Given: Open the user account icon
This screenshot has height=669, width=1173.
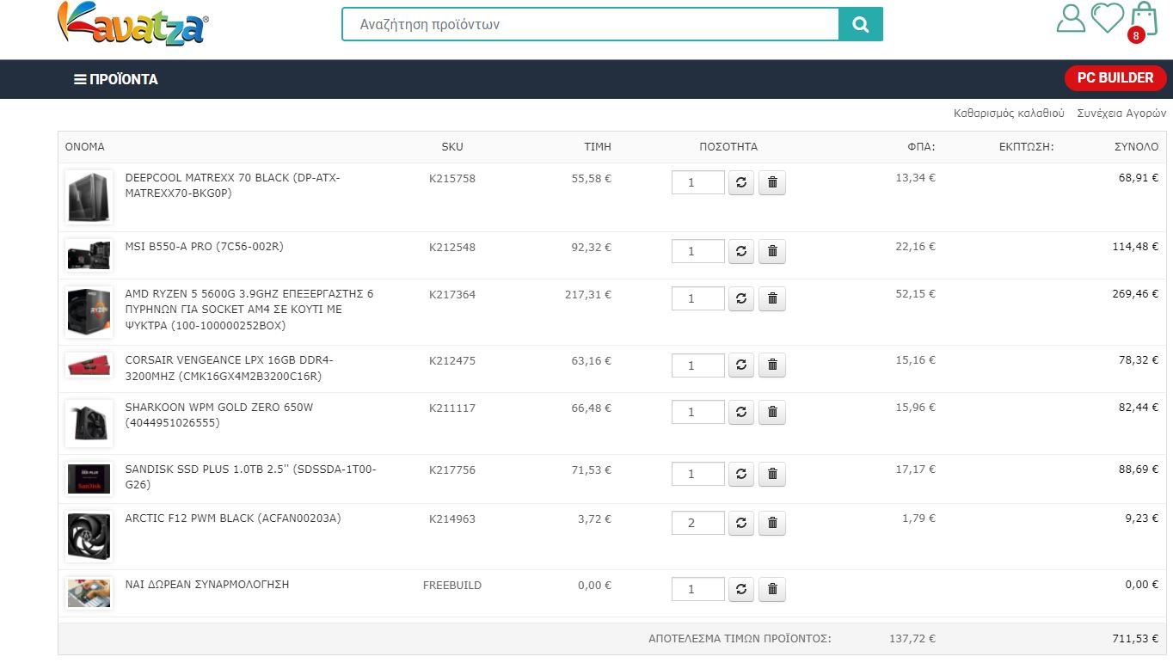Looking at the screenshot, I should pos(1071,18).
